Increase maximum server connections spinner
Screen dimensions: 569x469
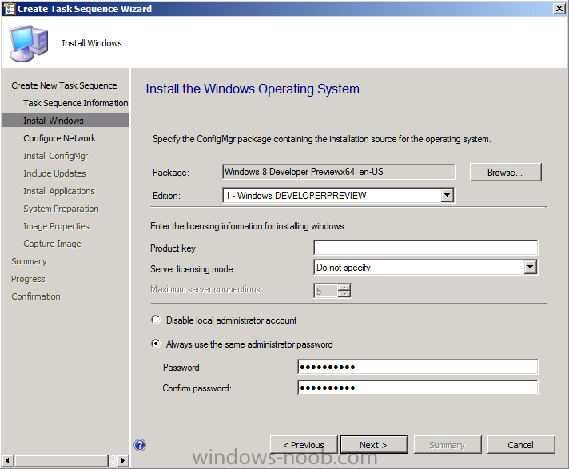tap(344, 288)
